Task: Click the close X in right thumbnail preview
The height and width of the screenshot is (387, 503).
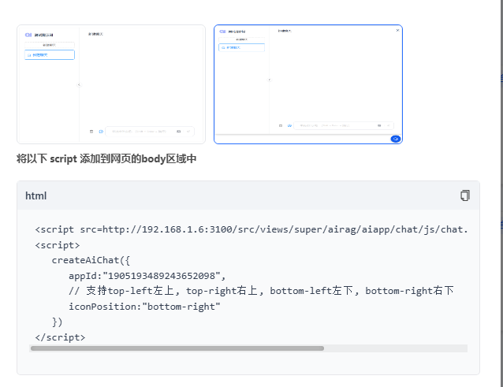Action: coord(397,30)
